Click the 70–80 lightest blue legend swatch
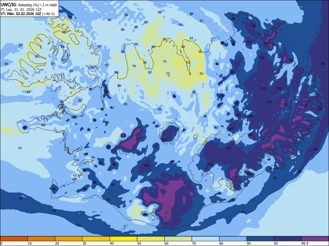 pos(205,239)
